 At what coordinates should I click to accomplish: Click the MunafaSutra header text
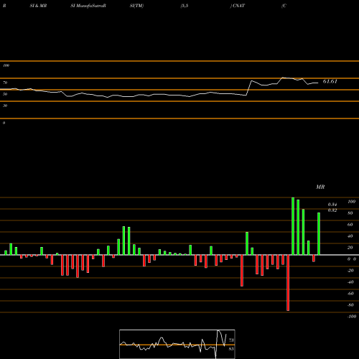(x=90, y=6)
